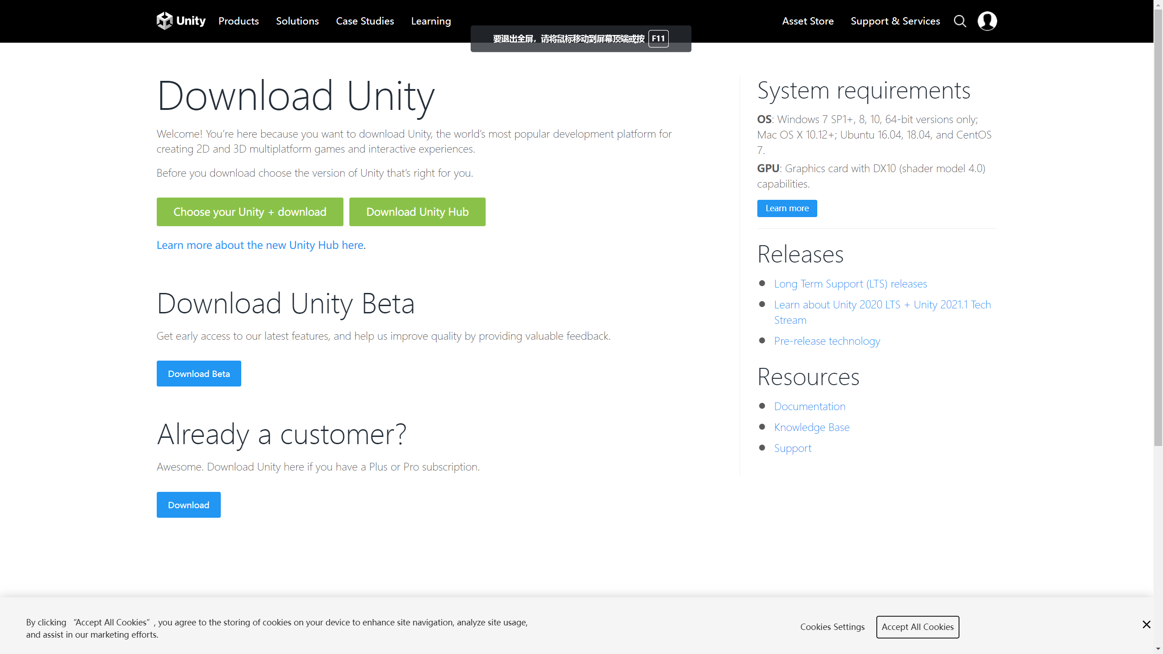This screenshot has width=1163, height=654.
Task: Click Choose your Unity + download
Action: click(x=249, y=212)
